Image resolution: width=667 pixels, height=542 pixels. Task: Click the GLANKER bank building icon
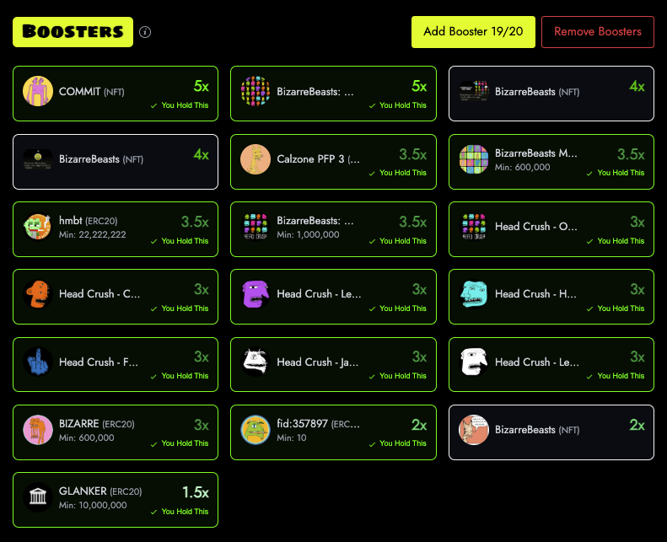tap(38, 497)
